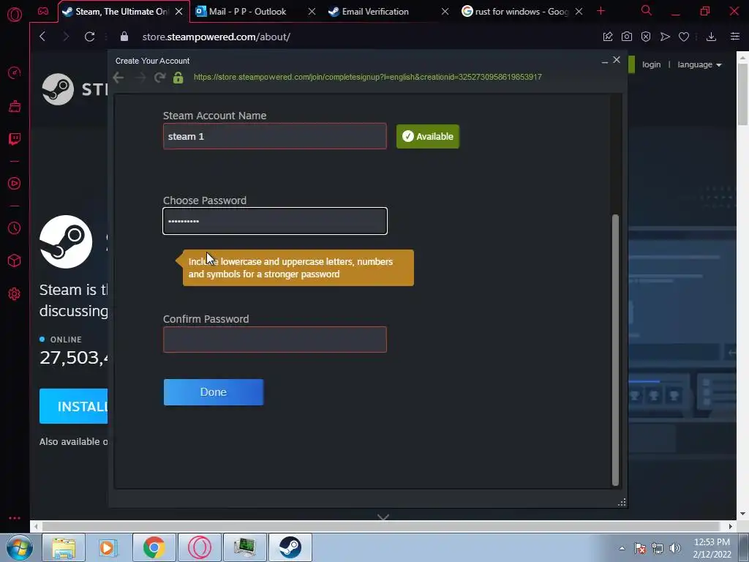Bookmark page with heart icon
Screen dimensions: 749x562
tap(684, 37)
